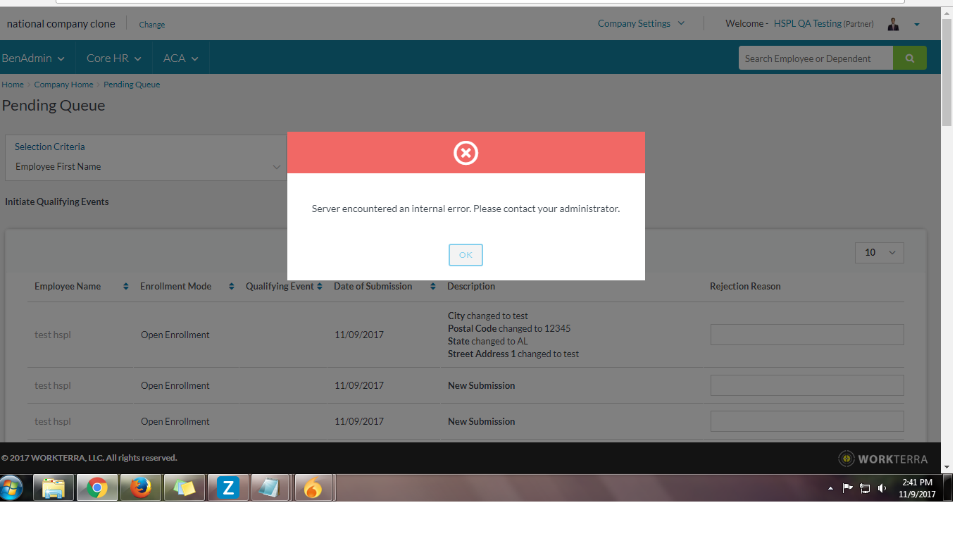Go to Company Home breadcrumb link

click(63, 85)
